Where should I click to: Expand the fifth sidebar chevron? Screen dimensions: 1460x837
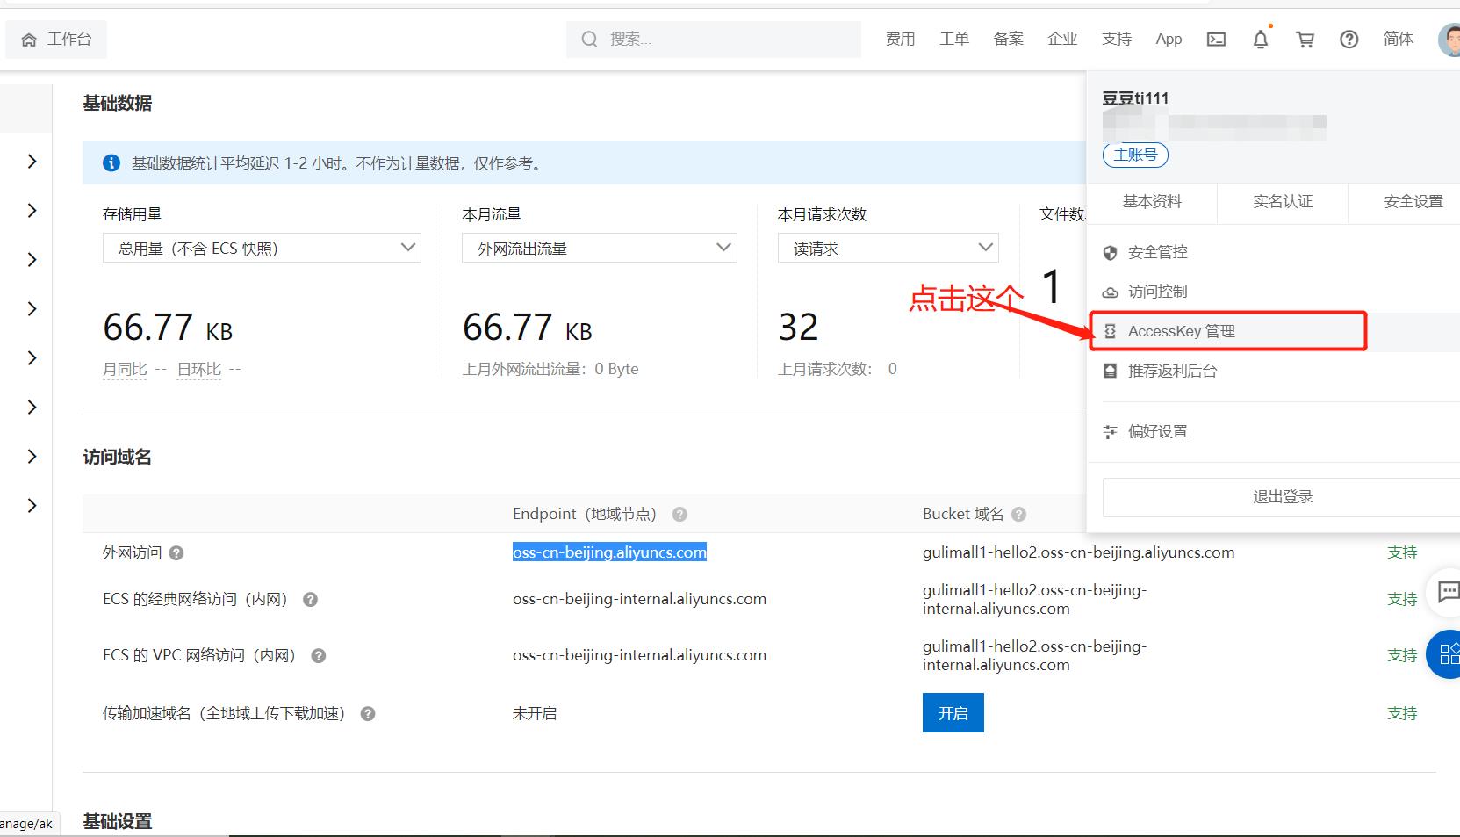coord(32,357)
